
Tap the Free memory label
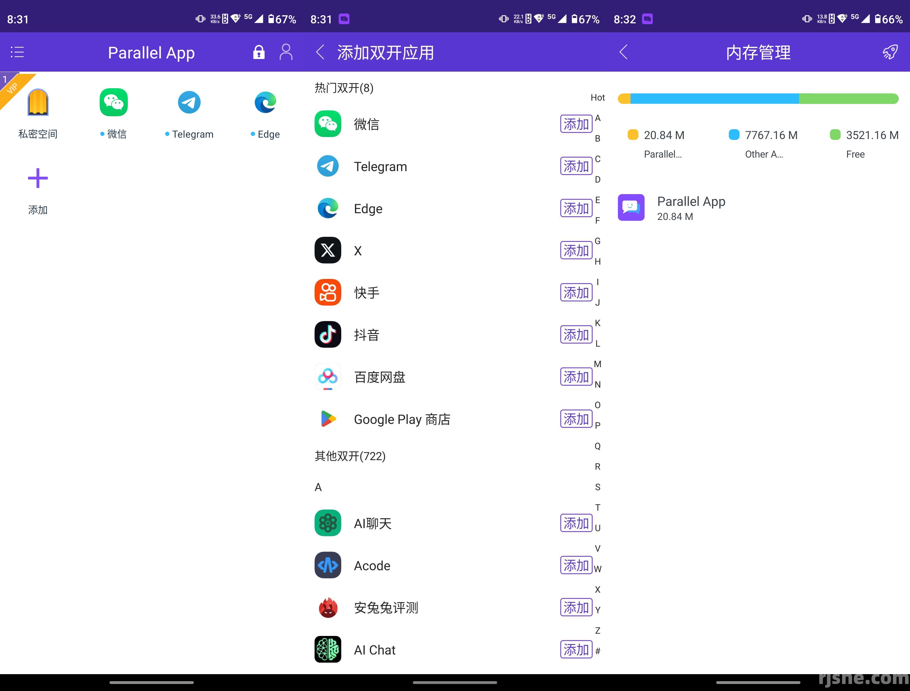[x=855, y=154]
